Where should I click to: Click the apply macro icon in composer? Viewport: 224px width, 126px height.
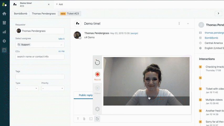coord(91,119)
